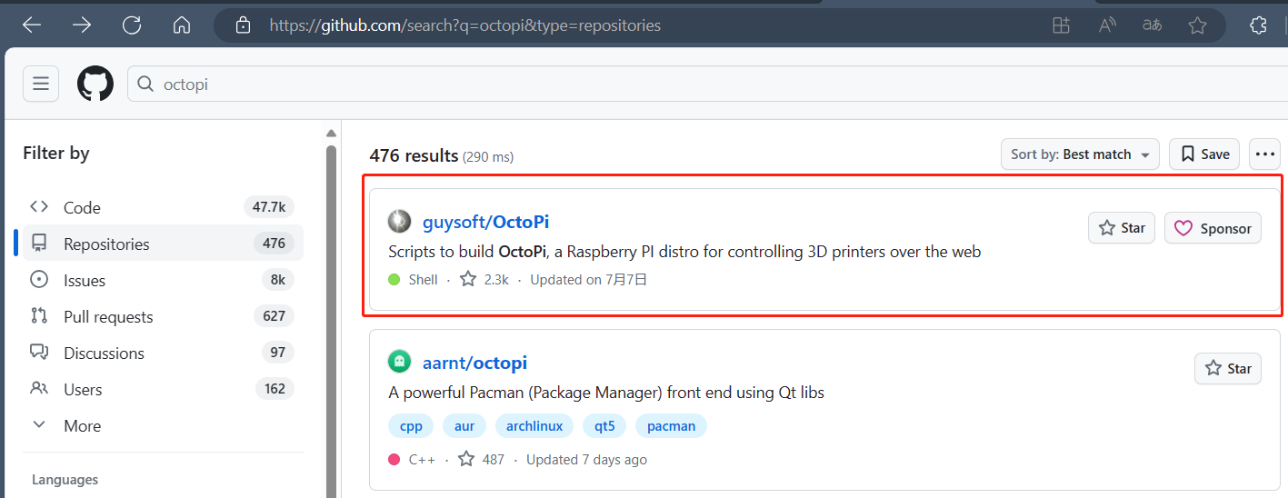Open the hamburger navigation menu
The width and height of the screenshot is (1288, 498).
pos(40,85)
